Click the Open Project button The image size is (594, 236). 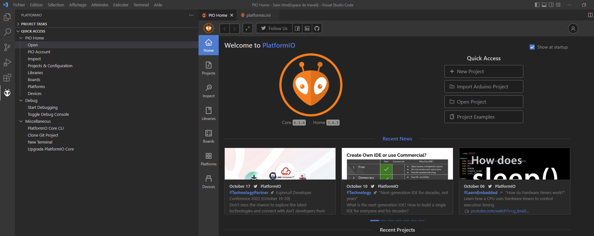(484, 102)
